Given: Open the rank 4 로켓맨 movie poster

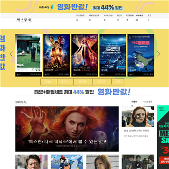Looking at the screenshot, I should [113, 55].
